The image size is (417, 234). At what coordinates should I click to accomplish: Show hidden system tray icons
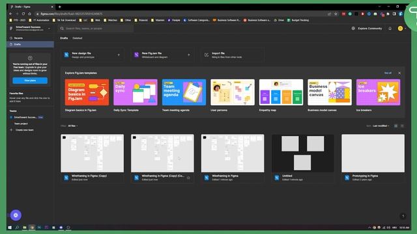click(369, 227)
